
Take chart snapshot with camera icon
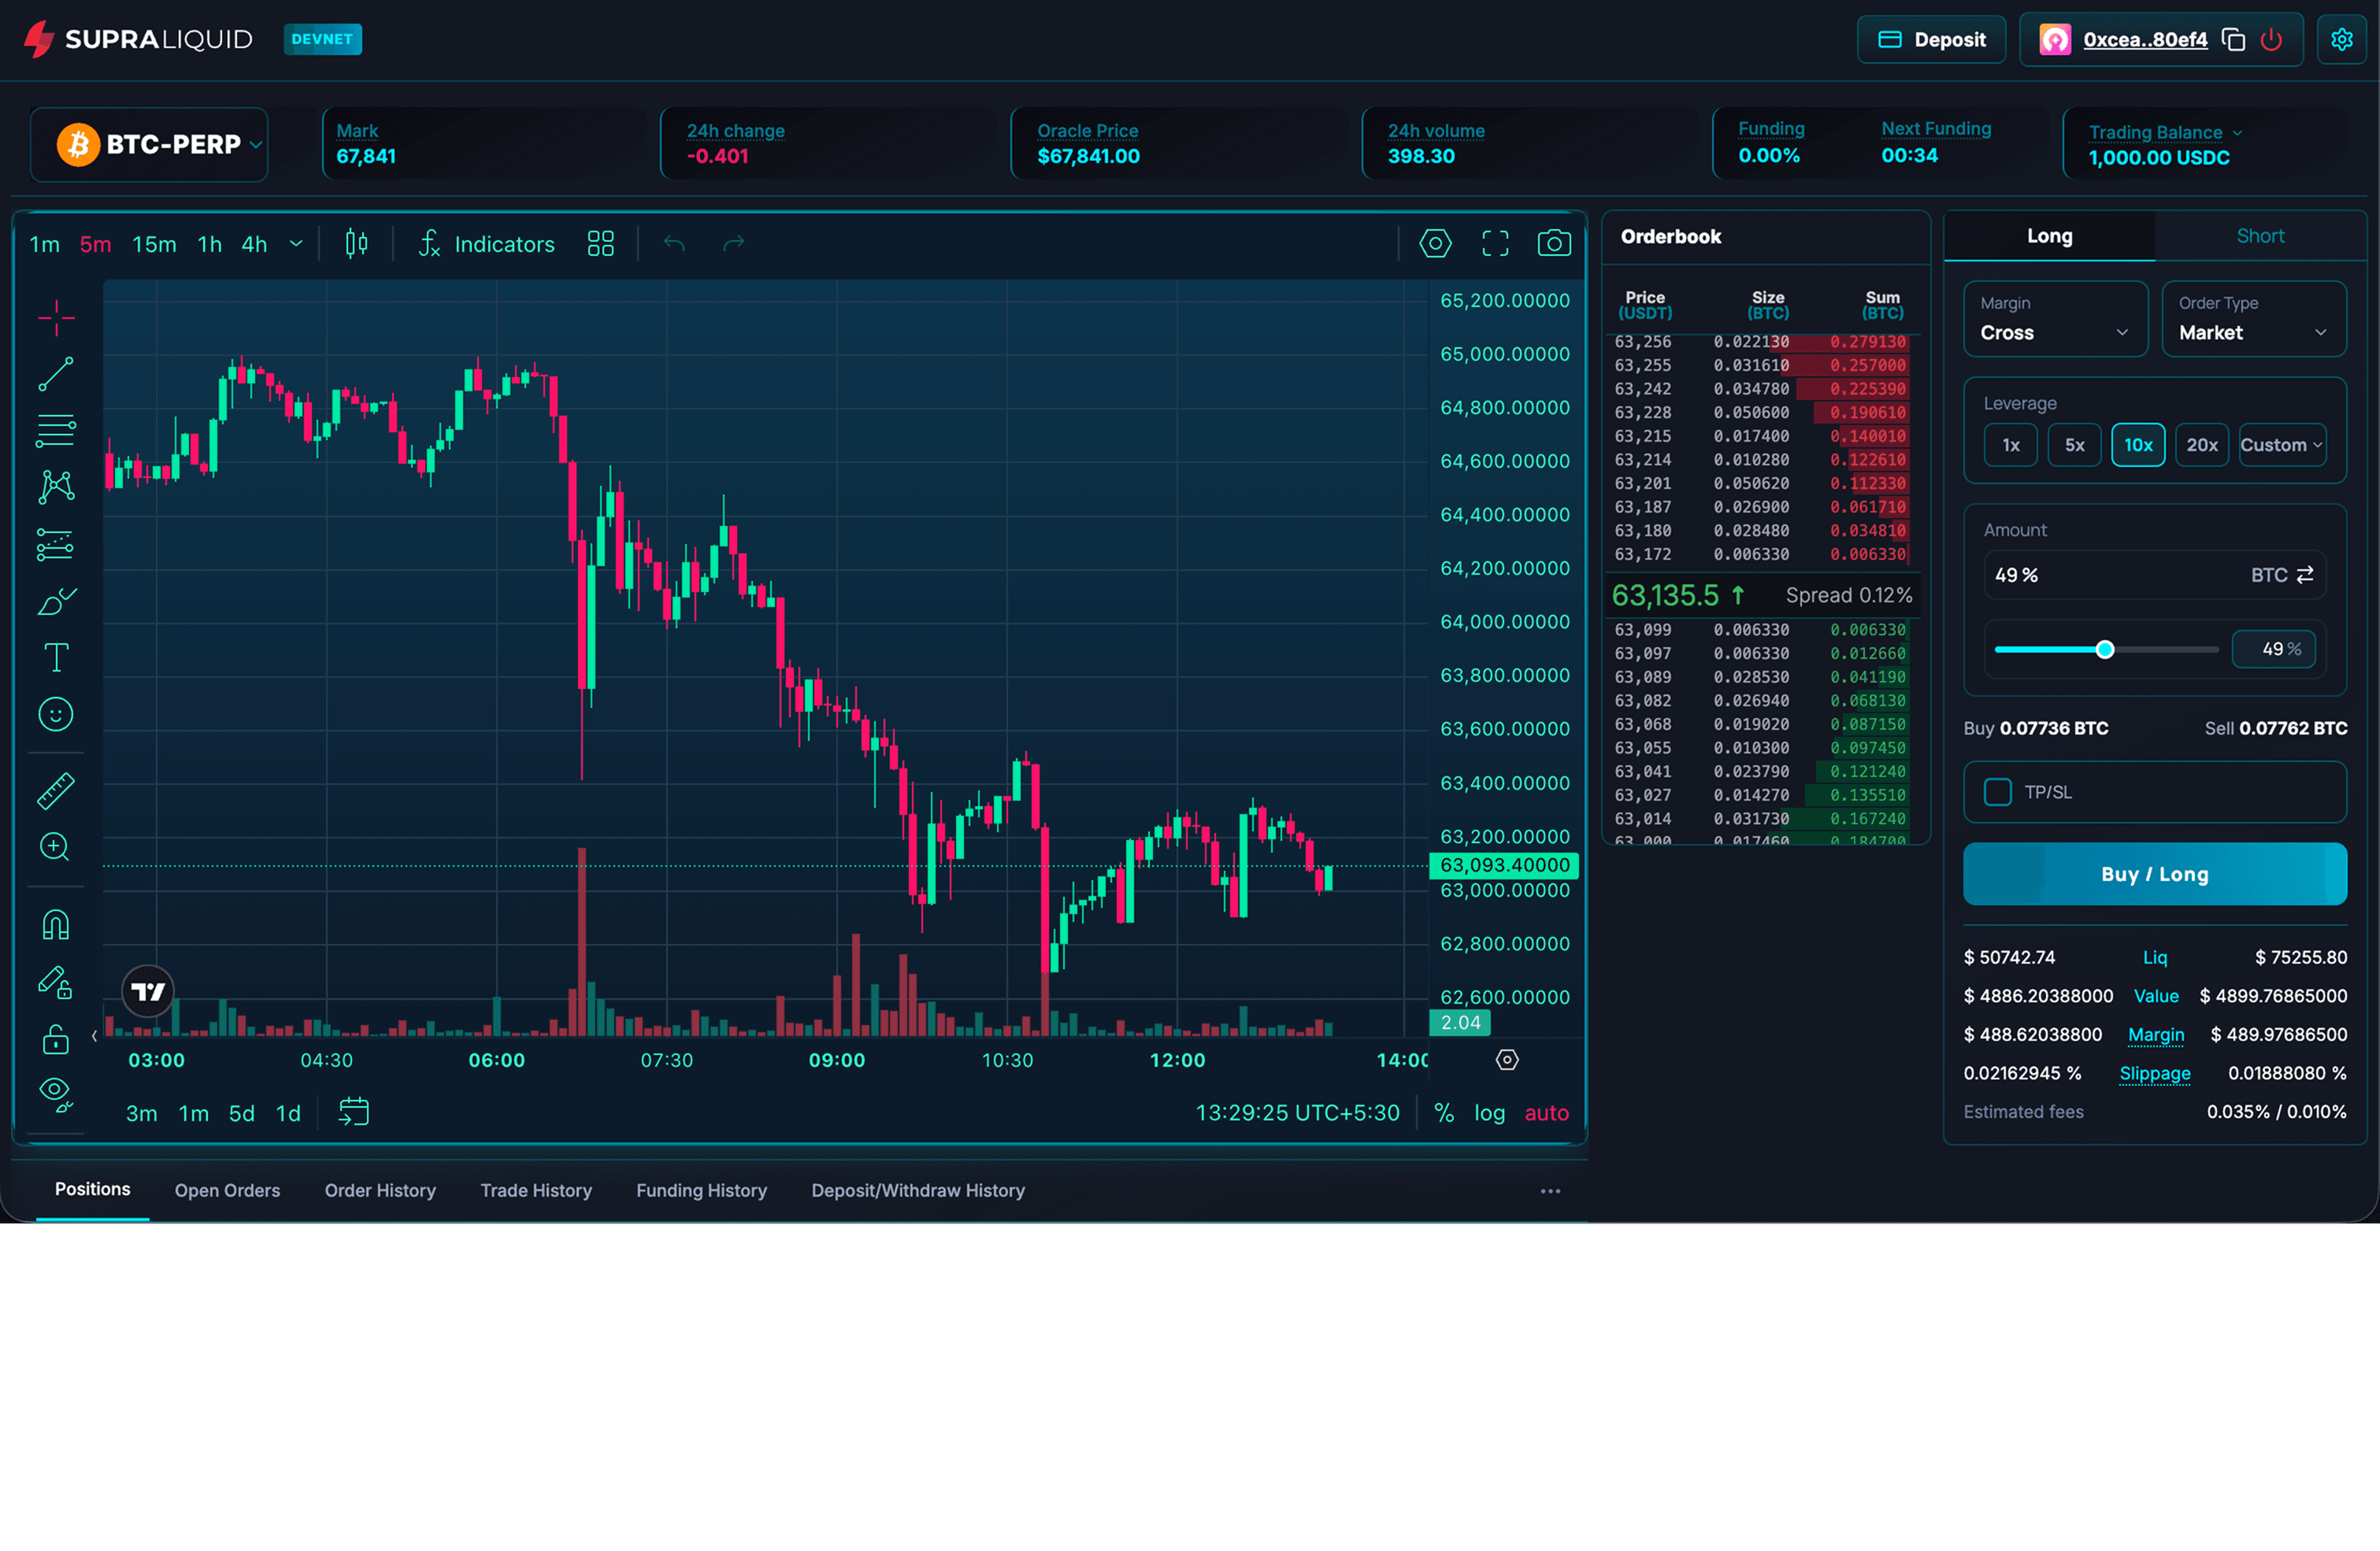point(1553,243)
